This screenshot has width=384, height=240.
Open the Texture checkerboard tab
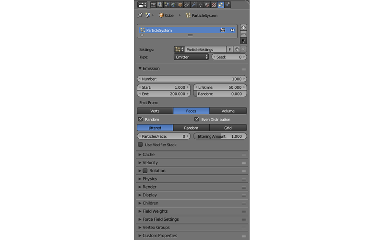coord(214,5)
